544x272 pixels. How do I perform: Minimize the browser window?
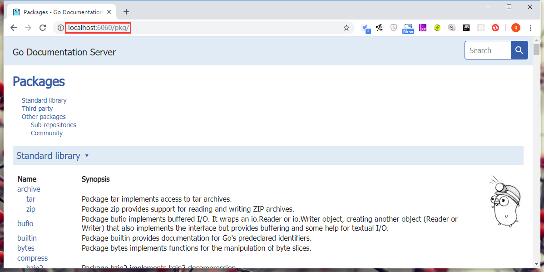488,7
